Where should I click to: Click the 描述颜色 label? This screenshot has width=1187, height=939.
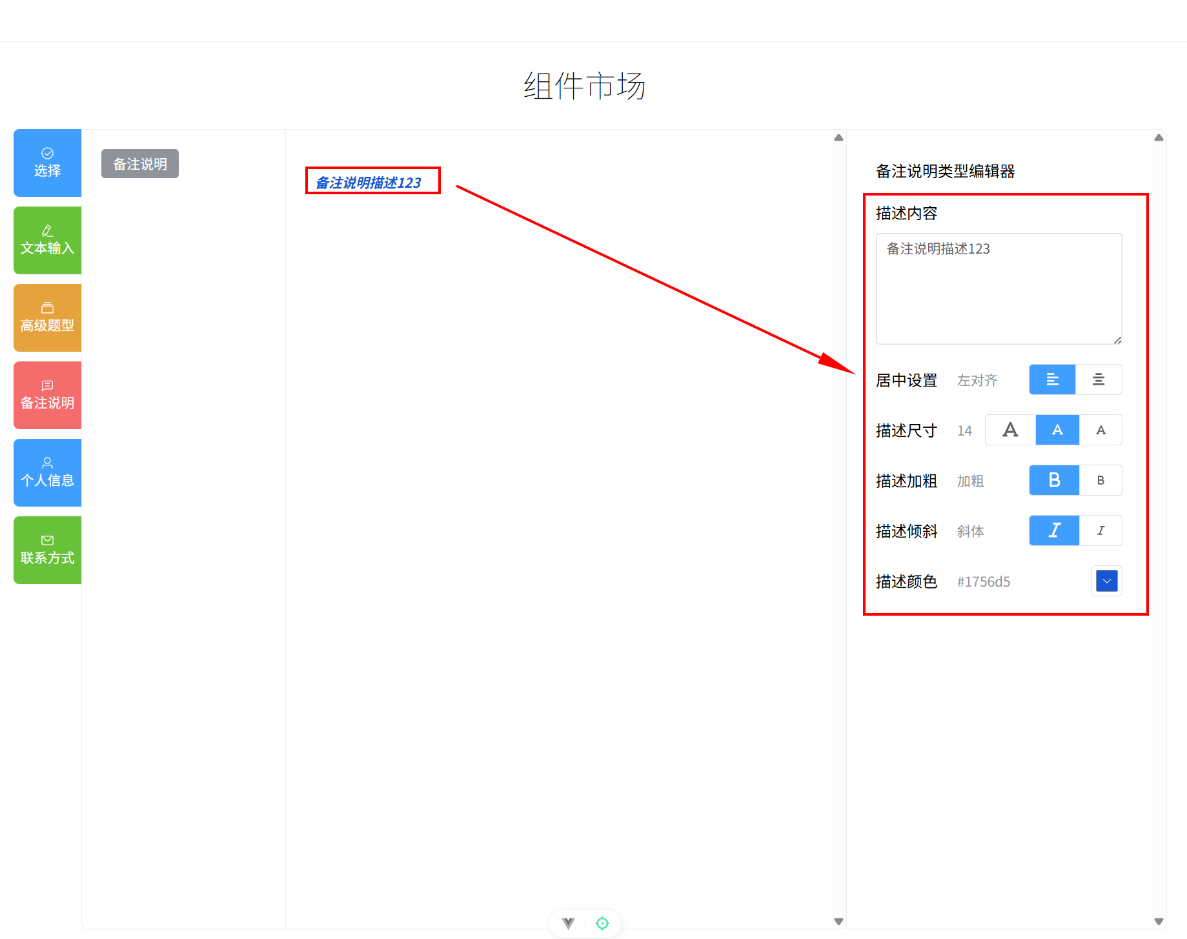pos(906,581)
